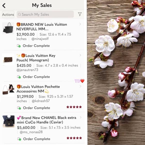Tap the Neverfull MM bag thumbnail
The width and height of the screenshot is (145, 145).
tap(8, 28)
